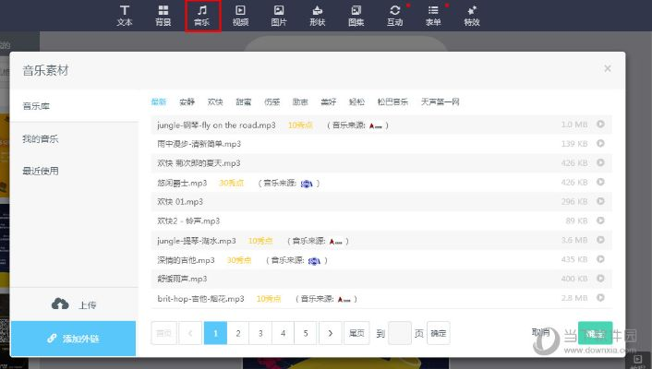Select the 最新 category tab
Viewport: 652px width, 369px height.
tap(159, 101)
